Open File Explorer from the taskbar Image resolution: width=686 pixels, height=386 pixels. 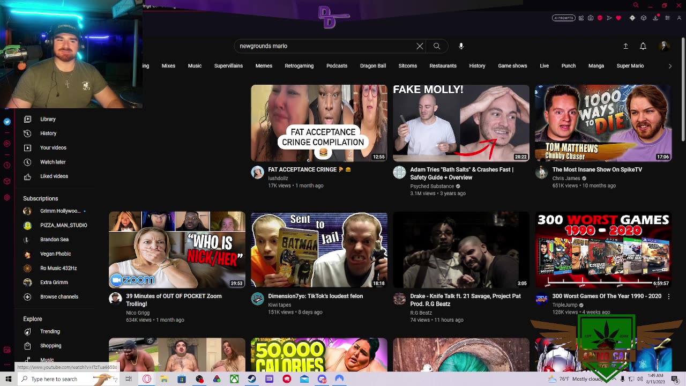click(x=164, y=379)
